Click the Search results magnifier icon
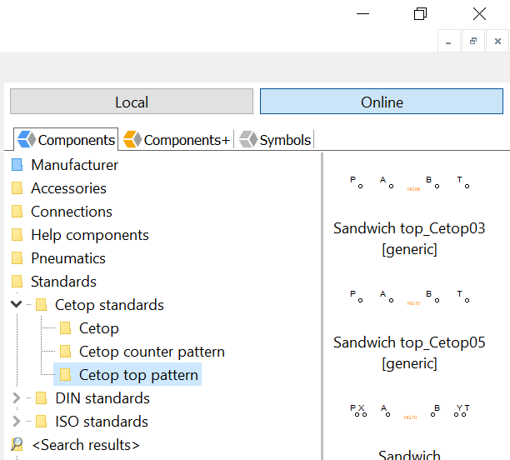510x460 pixels. 17,444
